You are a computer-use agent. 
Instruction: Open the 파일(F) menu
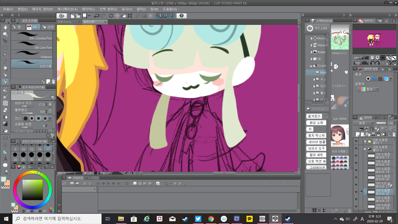8,9
